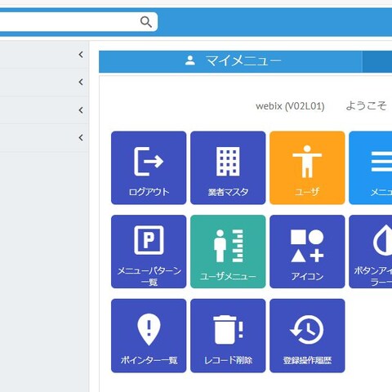Image resolution: width=392 pixels, height=392 pixels.
Task: Open the 登録操作履歴 history tile
Action: click(307, 336)
